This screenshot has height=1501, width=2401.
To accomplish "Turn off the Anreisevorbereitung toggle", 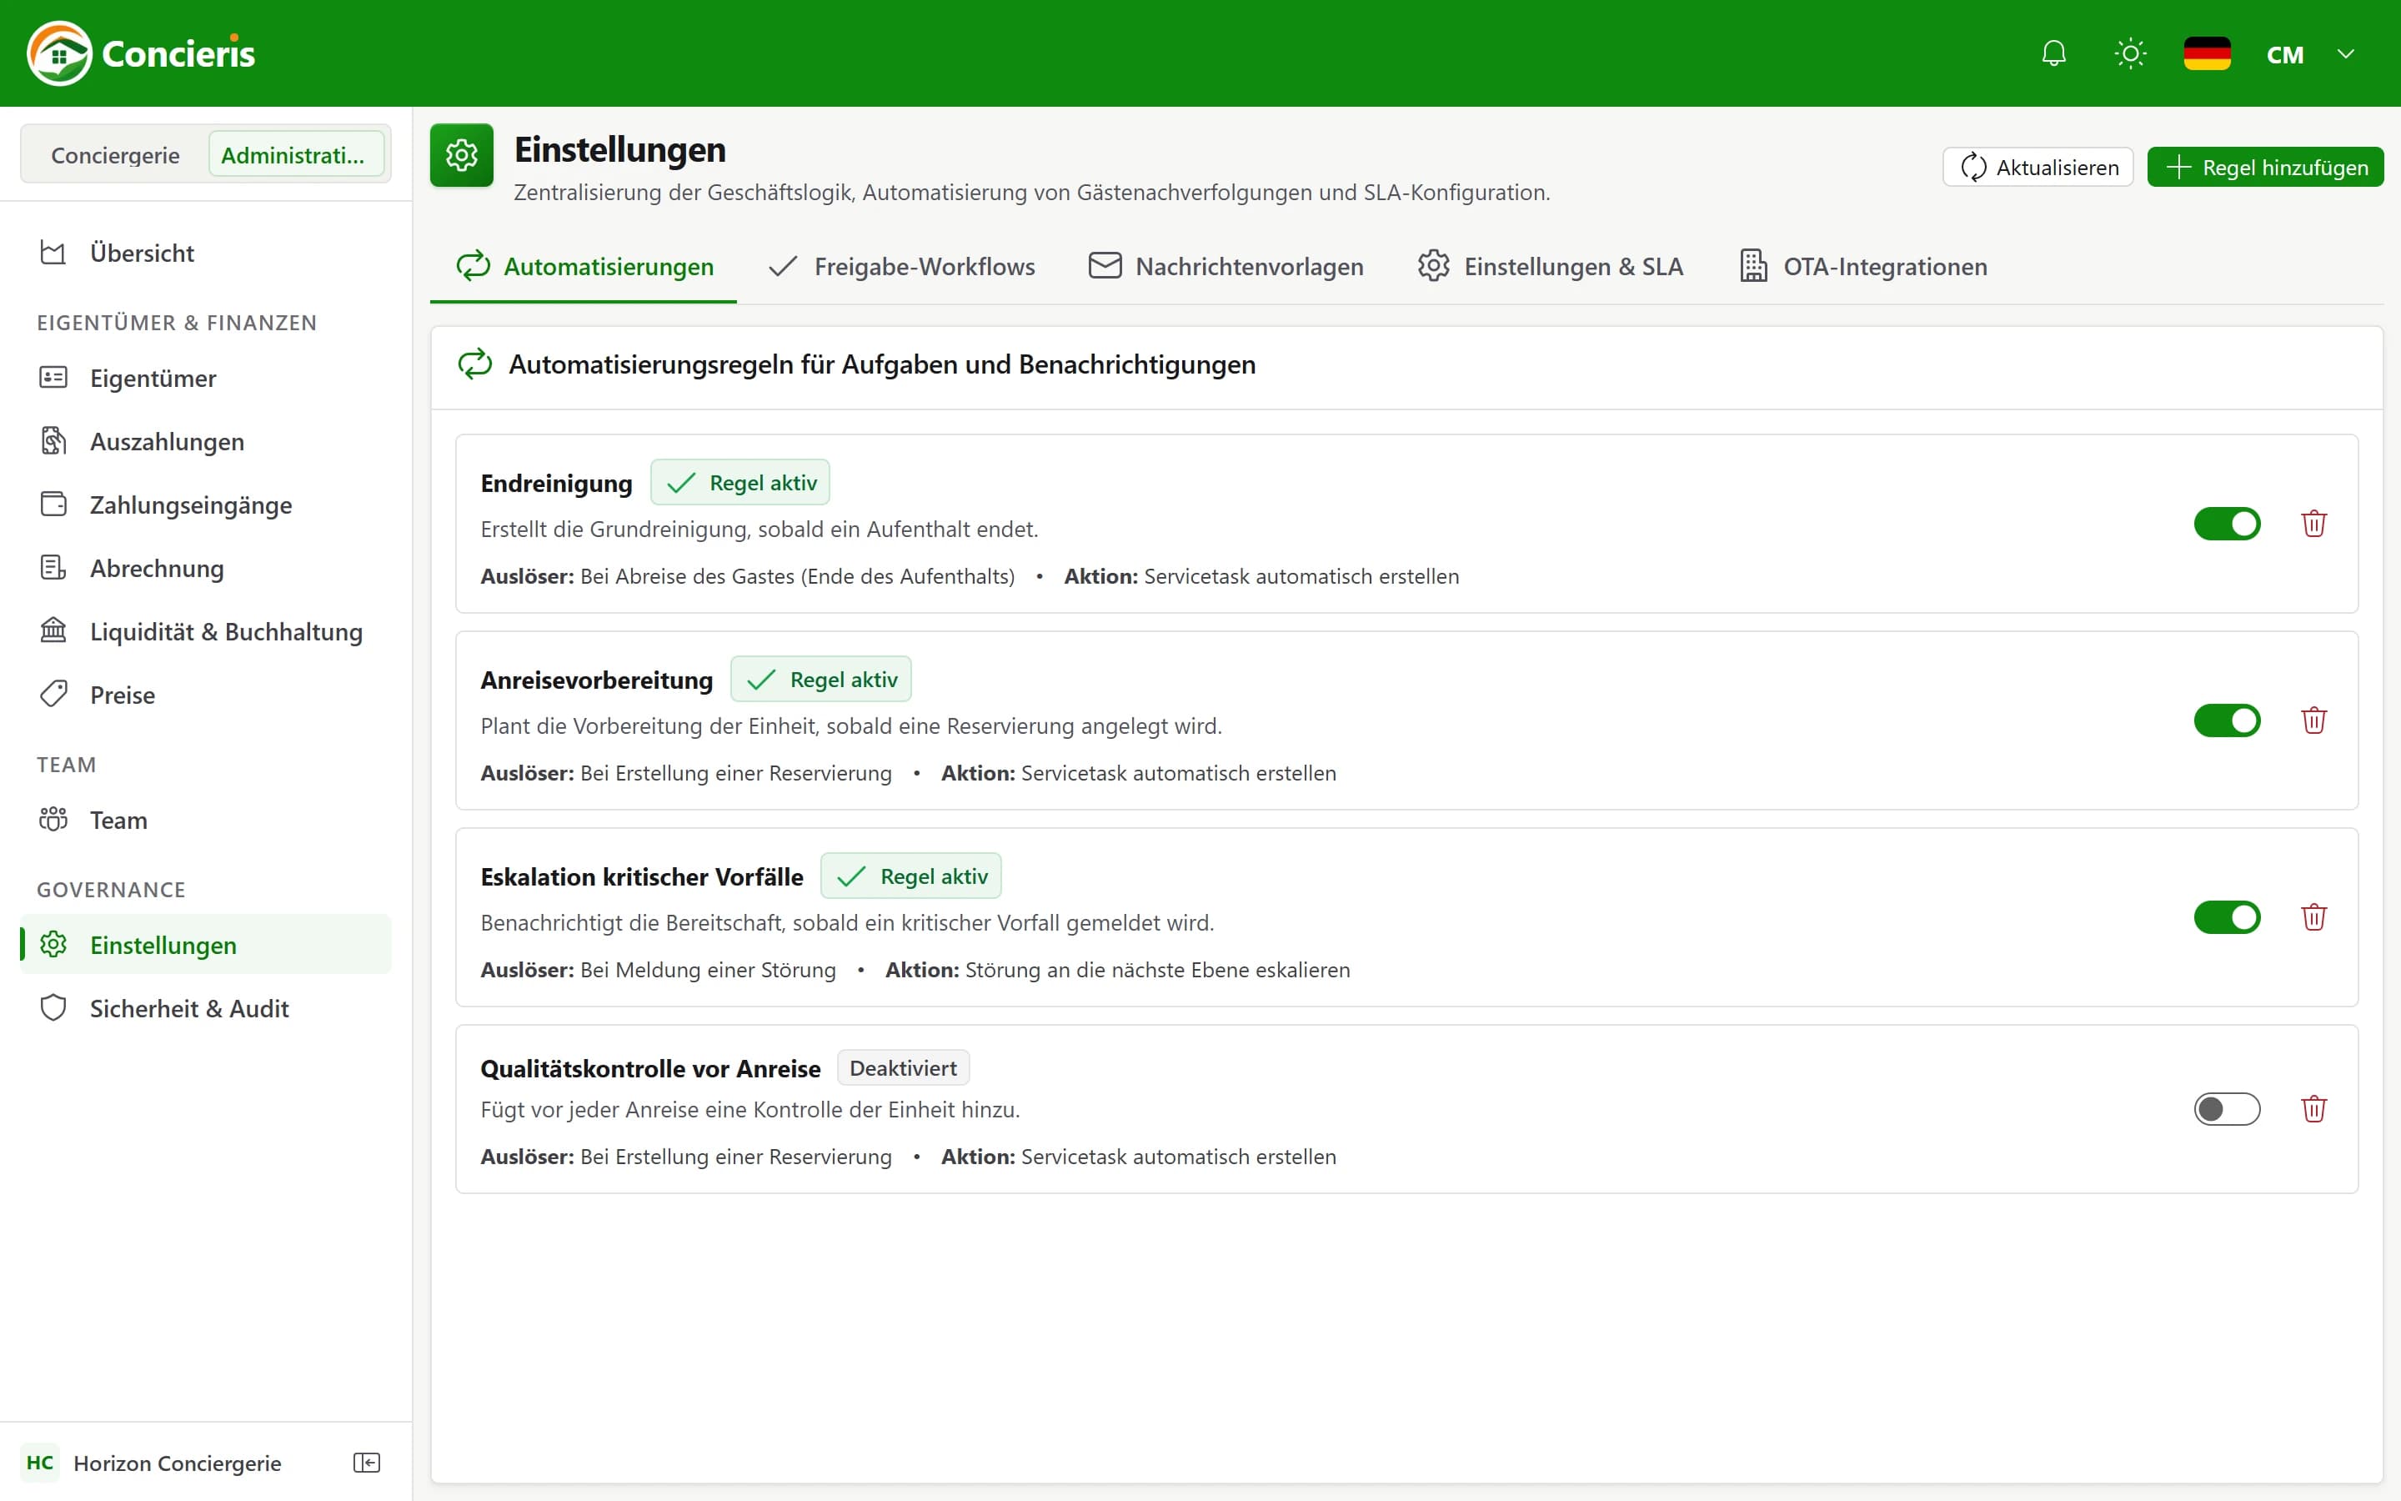I will (x=2227, y=720).
